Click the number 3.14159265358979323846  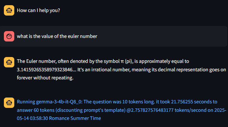coord(44,70)
